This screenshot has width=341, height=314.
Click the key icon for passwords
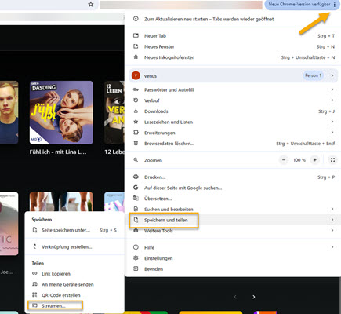[x=136, y=89]
